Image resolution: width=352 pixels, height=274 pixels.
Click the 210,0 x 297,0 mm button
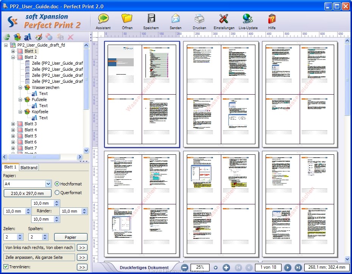point(27,193)
